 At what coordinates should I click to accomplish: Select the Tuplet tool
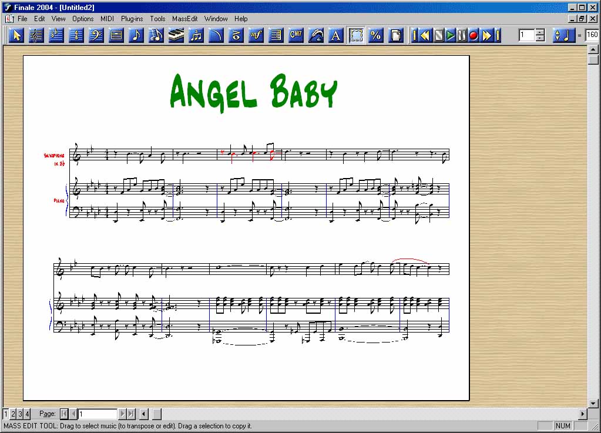tap(196, 35)
